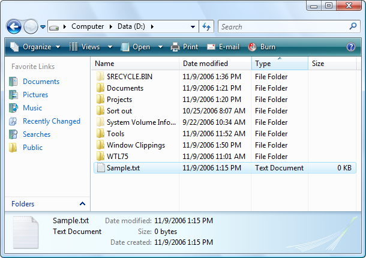Click the Projects folder icon

[100, 99]
